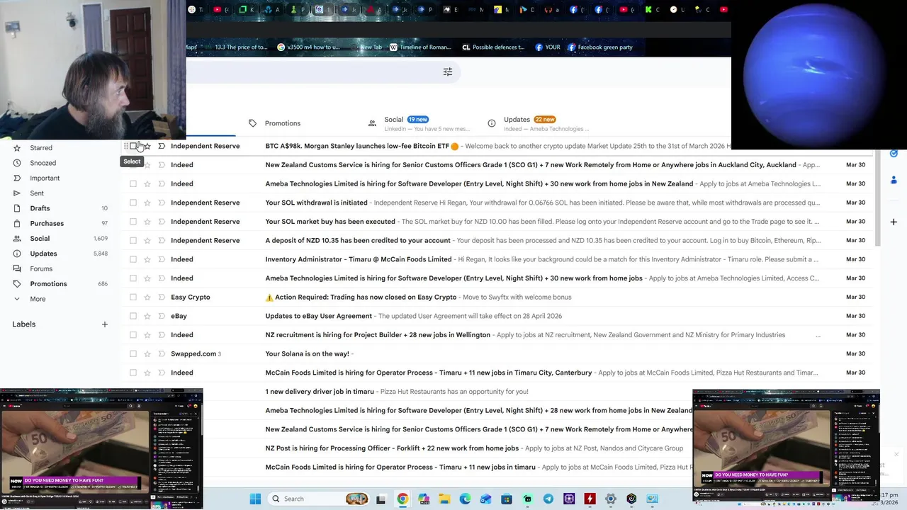Open the 'Facebook green party' bookmark
Screen dimensions: 907x510
(599, 47)
